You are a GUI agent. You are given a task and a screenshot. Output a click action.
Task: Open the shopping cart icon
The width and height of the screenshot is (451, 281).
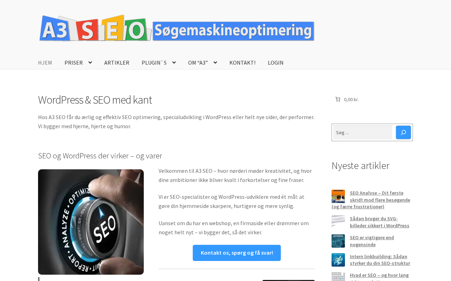pyautogui.click(x=338, y=99)
